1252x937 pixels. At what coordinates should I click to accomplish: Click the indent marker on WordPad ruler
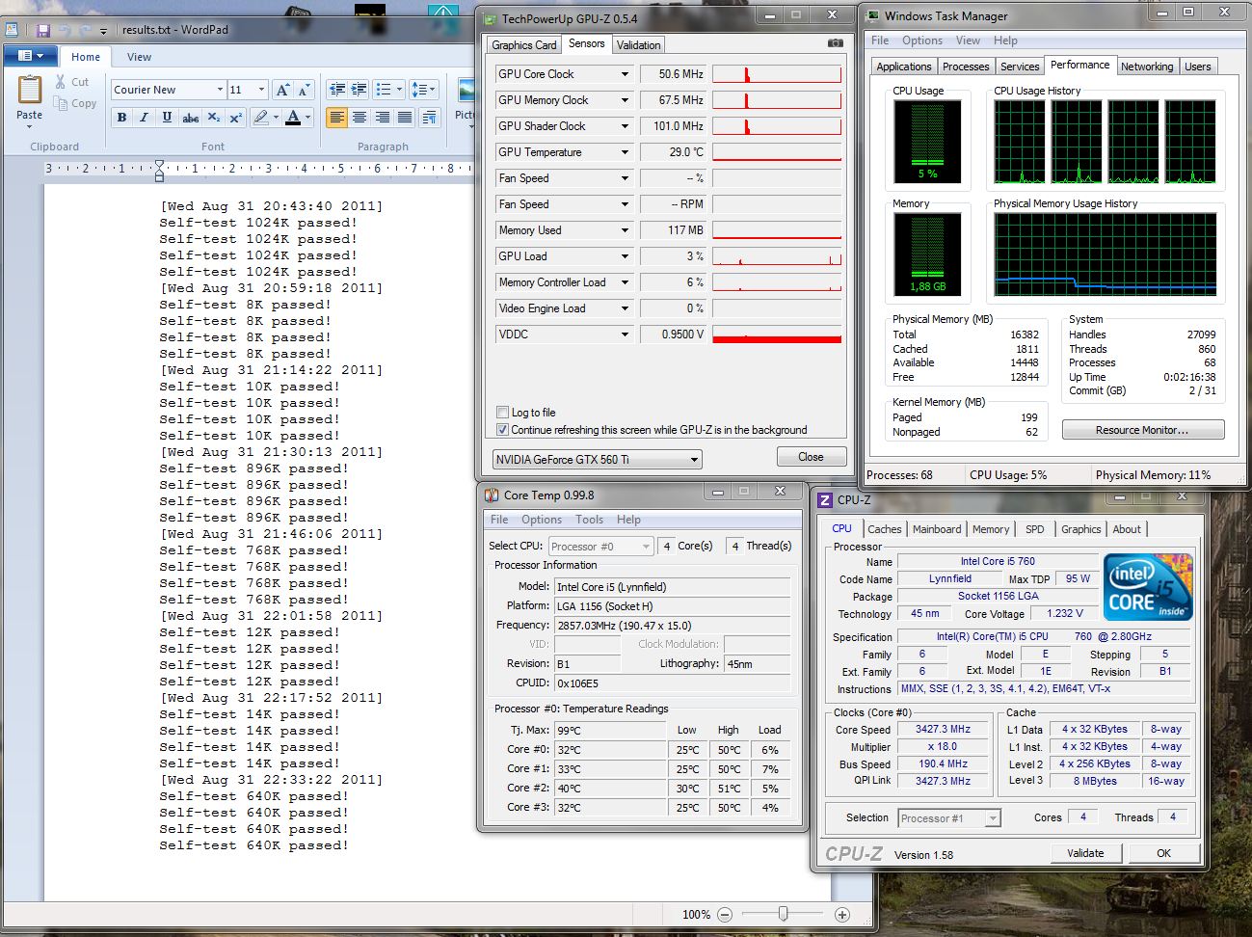pyautogui.click(x=159, y=171)
